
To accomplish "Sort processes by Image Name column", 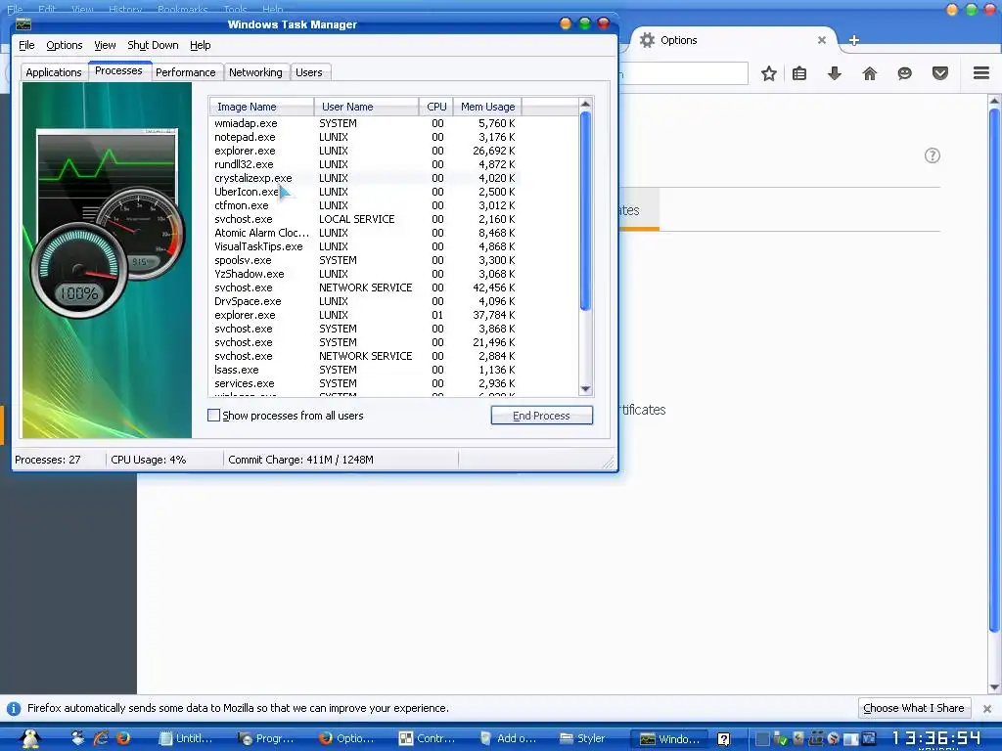I will (260, 107).
